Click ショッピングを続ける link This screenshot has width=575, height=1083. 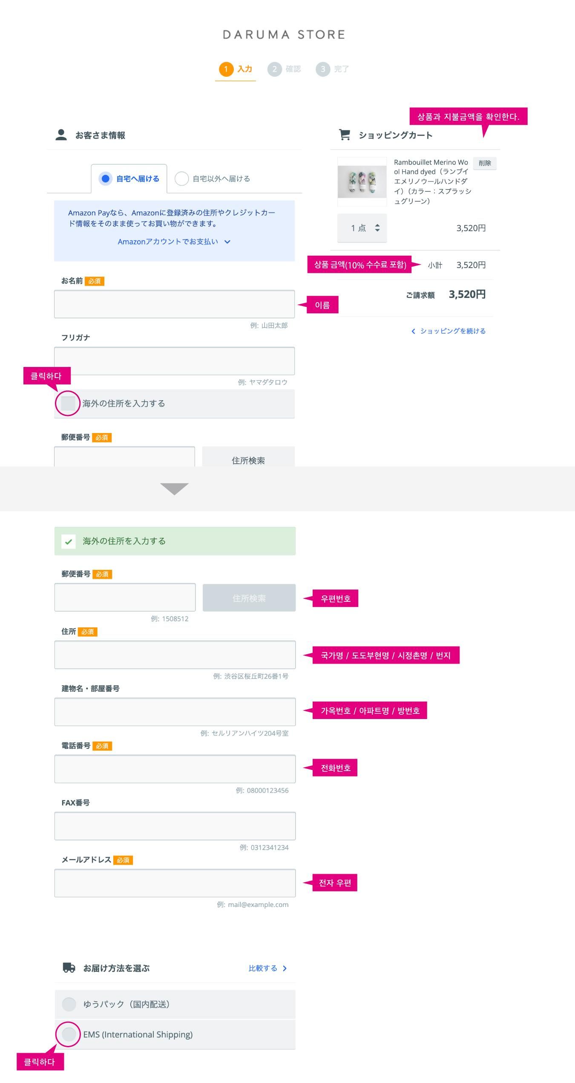pos(448,331)
